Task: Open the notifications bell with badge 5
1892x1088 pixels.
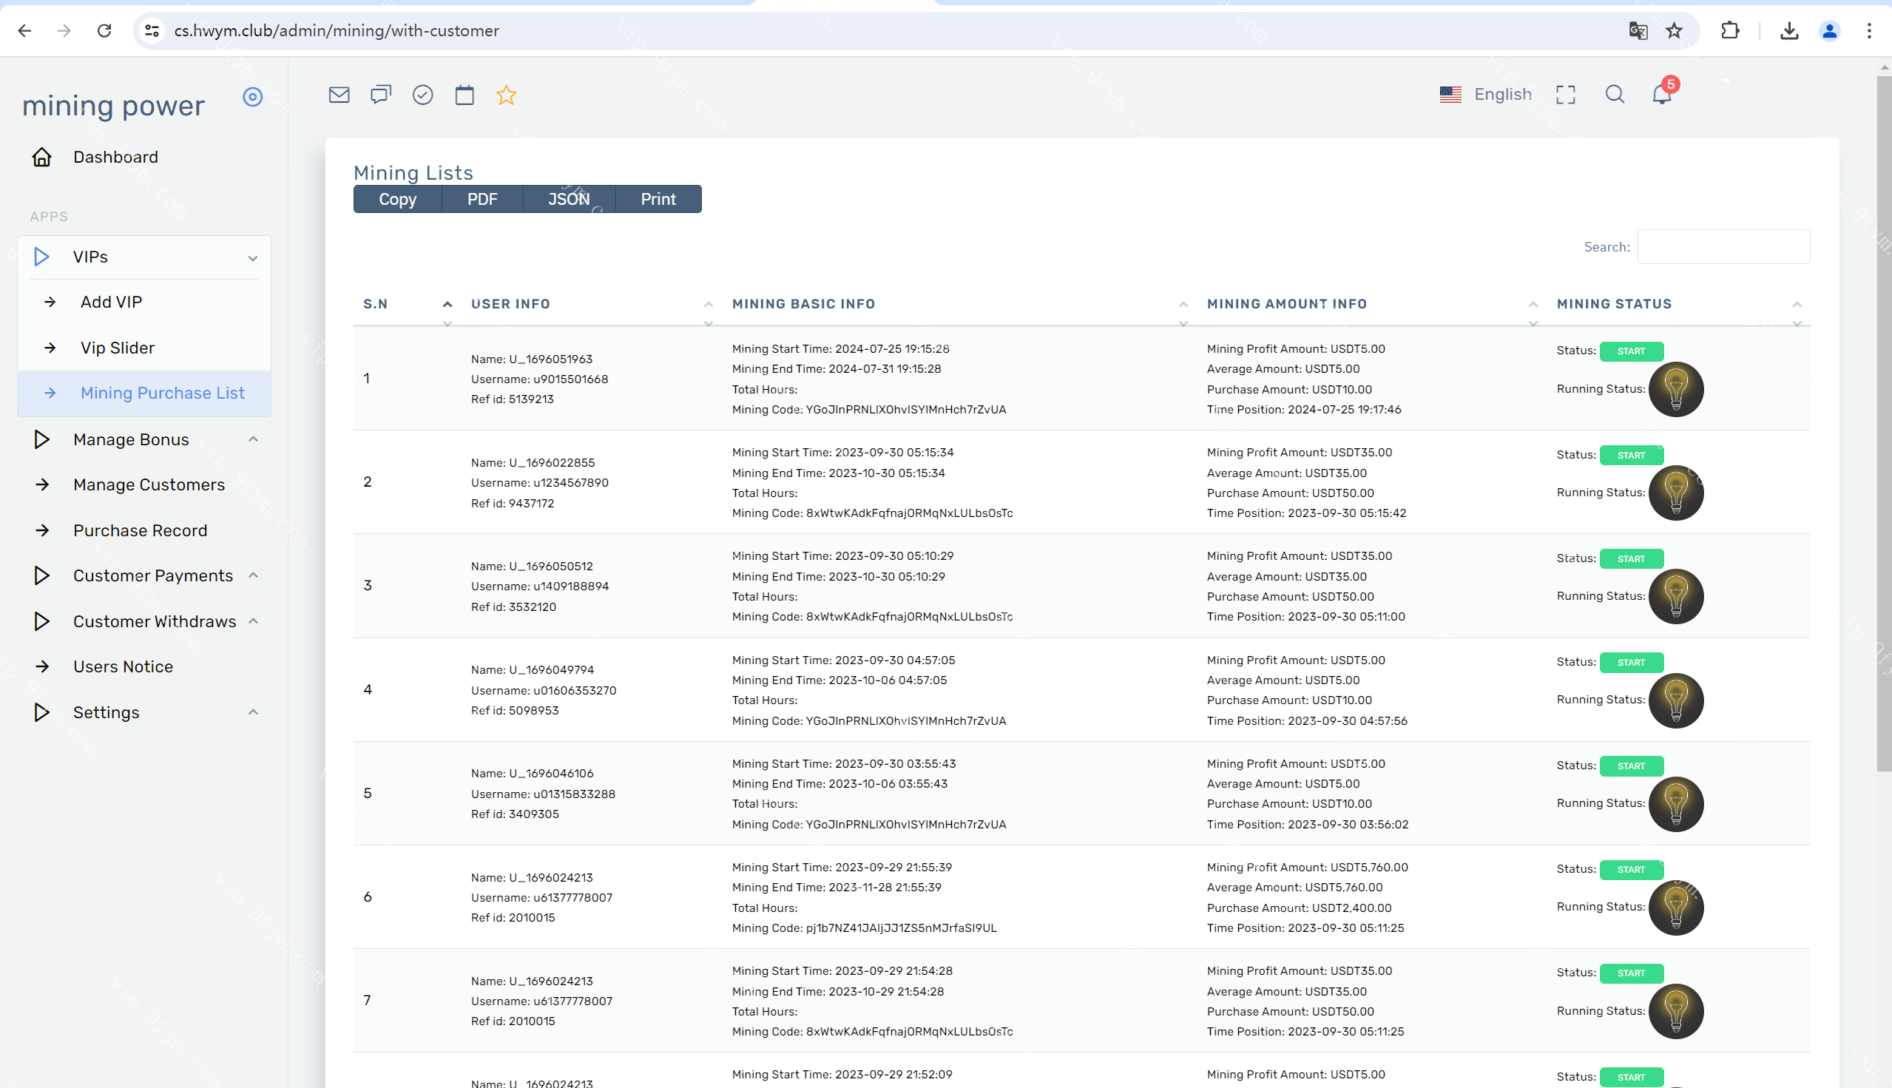Action: 1662,95
